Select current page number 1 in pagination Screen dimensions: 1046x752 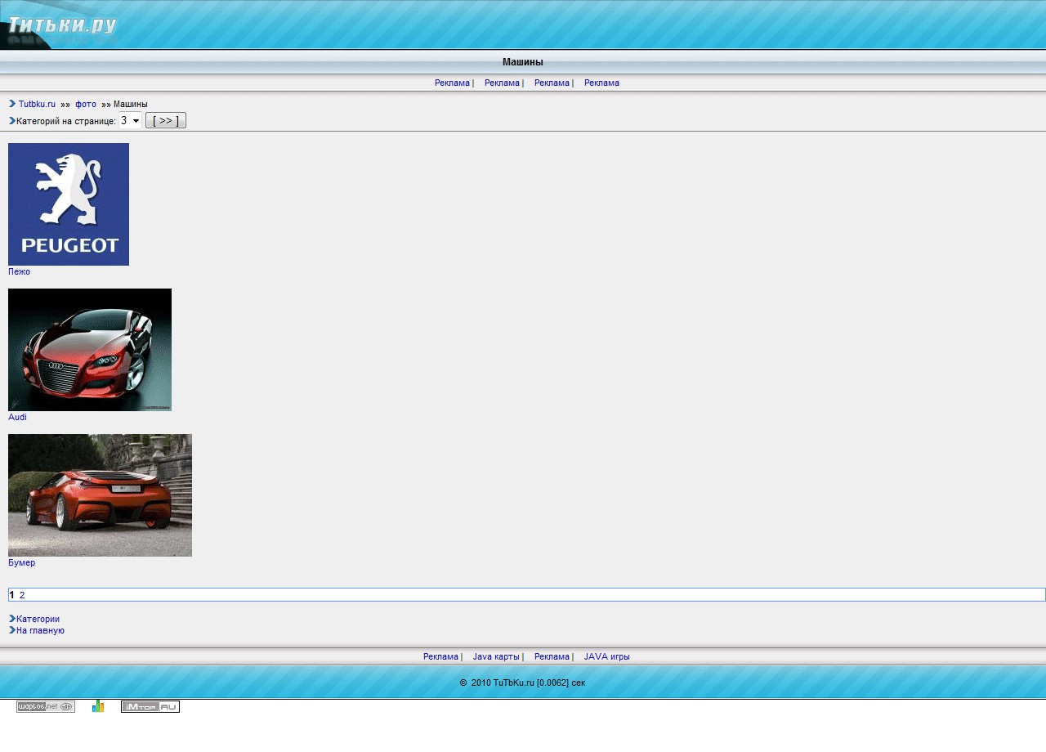coord(11,595)
